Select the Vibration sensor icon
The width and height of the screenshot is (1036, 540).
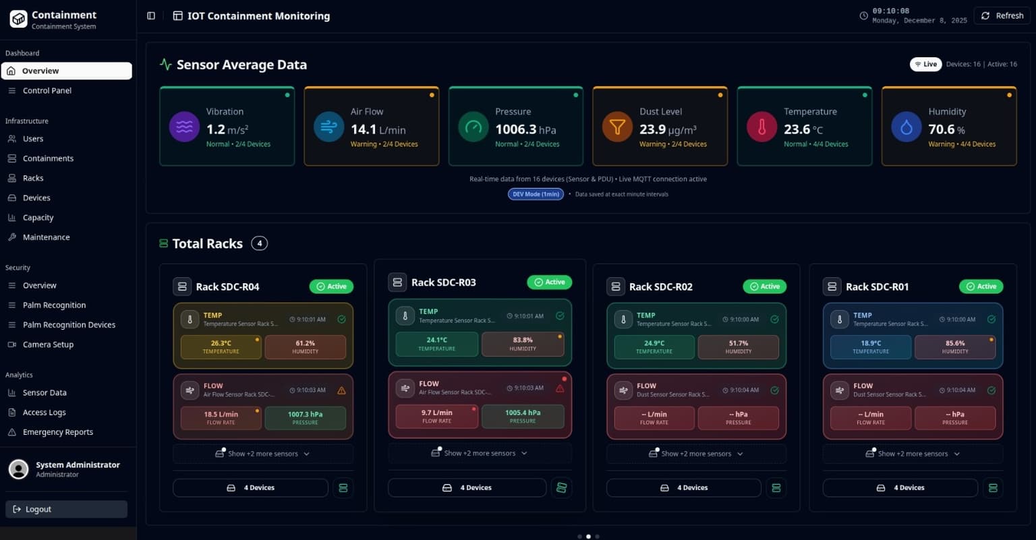point(183,126)
